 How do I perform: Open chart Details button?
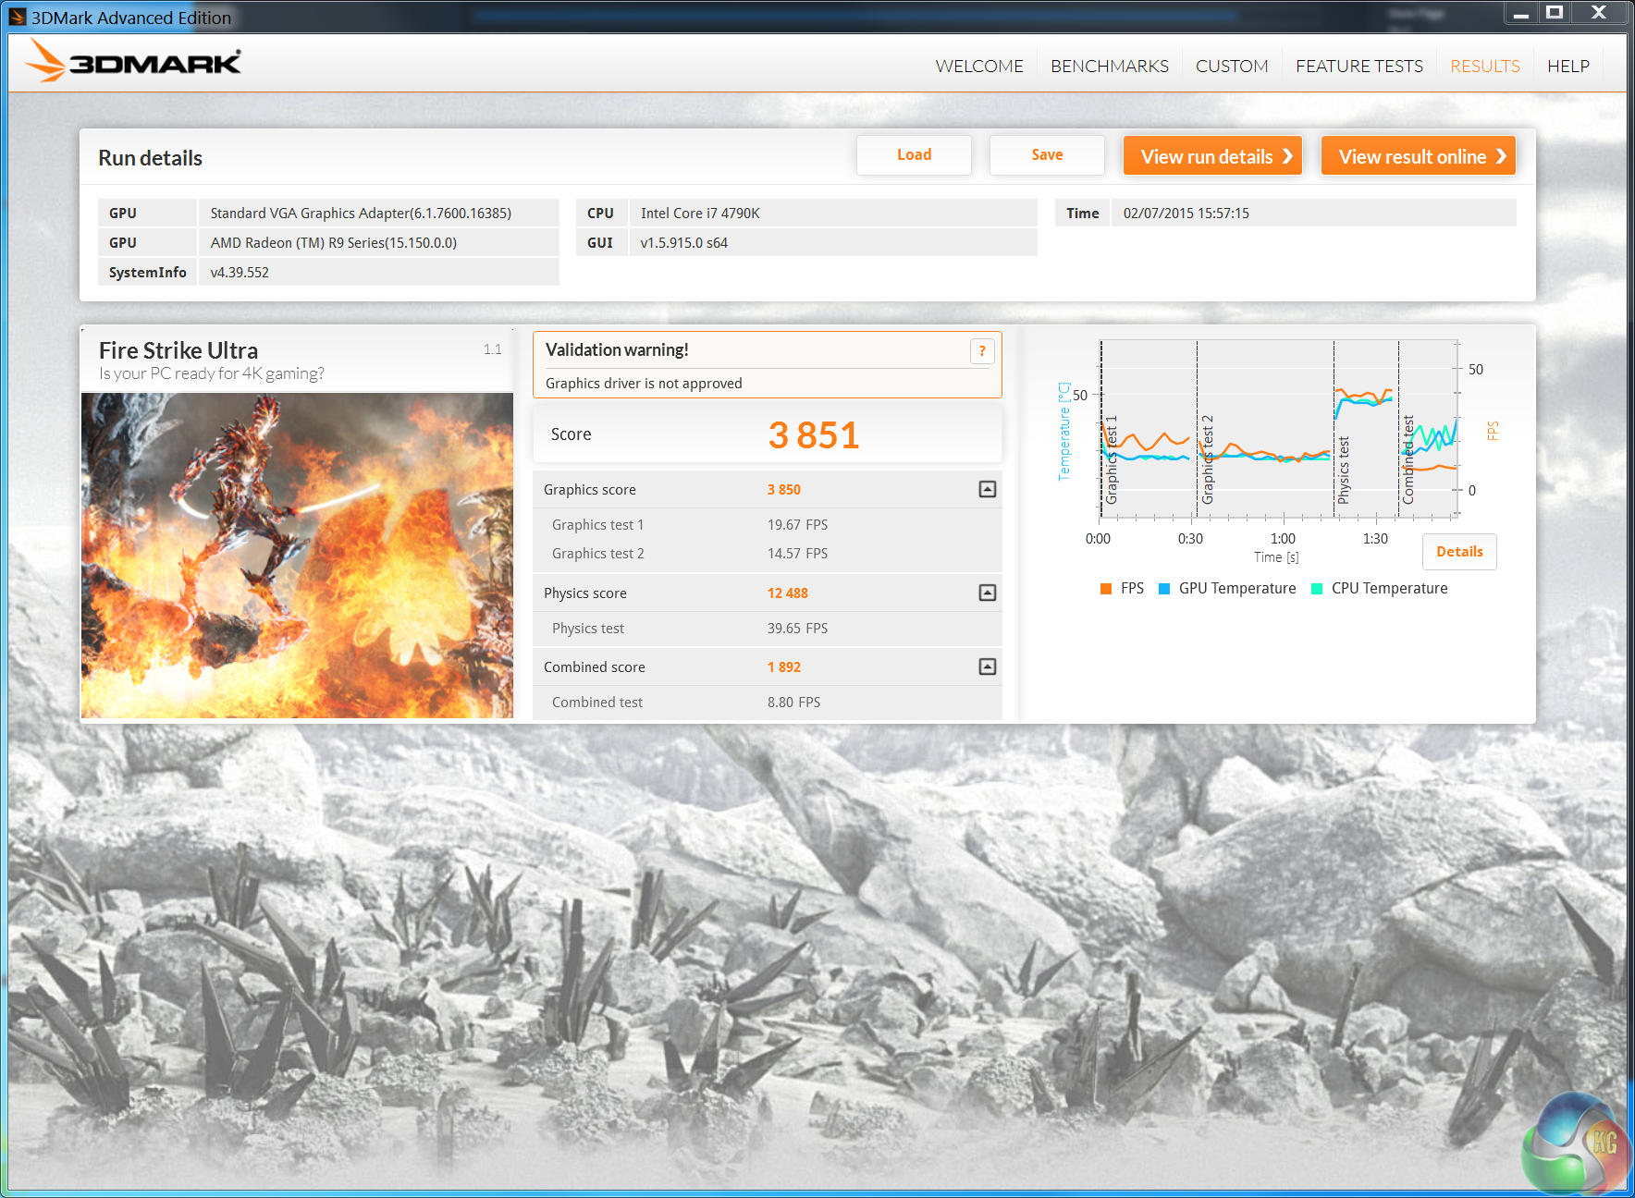[1458, 552]
